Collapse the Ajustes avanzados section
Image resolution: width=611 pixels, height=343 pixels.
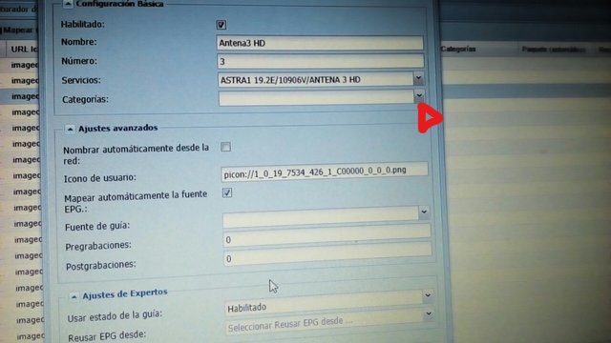[x=70, y=130]
